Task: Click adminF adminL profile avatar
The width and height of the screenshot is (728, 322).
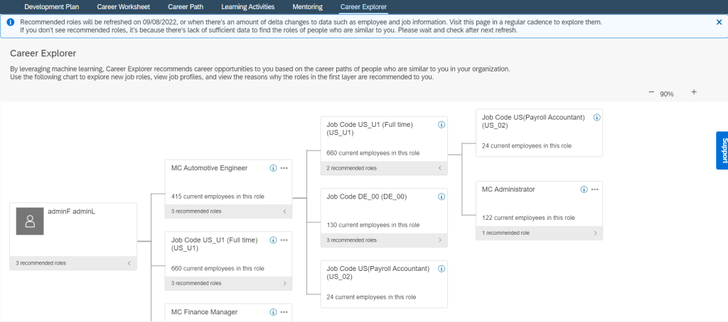Action: click(30, 221)
